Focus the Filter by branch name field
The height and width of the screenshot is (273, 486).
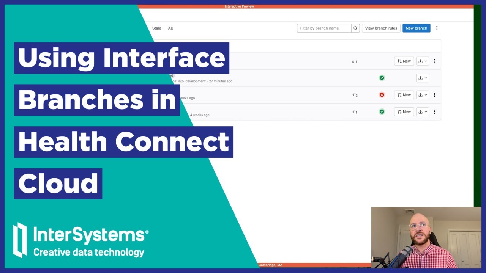pos(324,28)
